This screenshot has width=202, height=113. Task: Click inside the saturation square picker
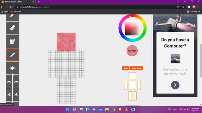point(132,28)
